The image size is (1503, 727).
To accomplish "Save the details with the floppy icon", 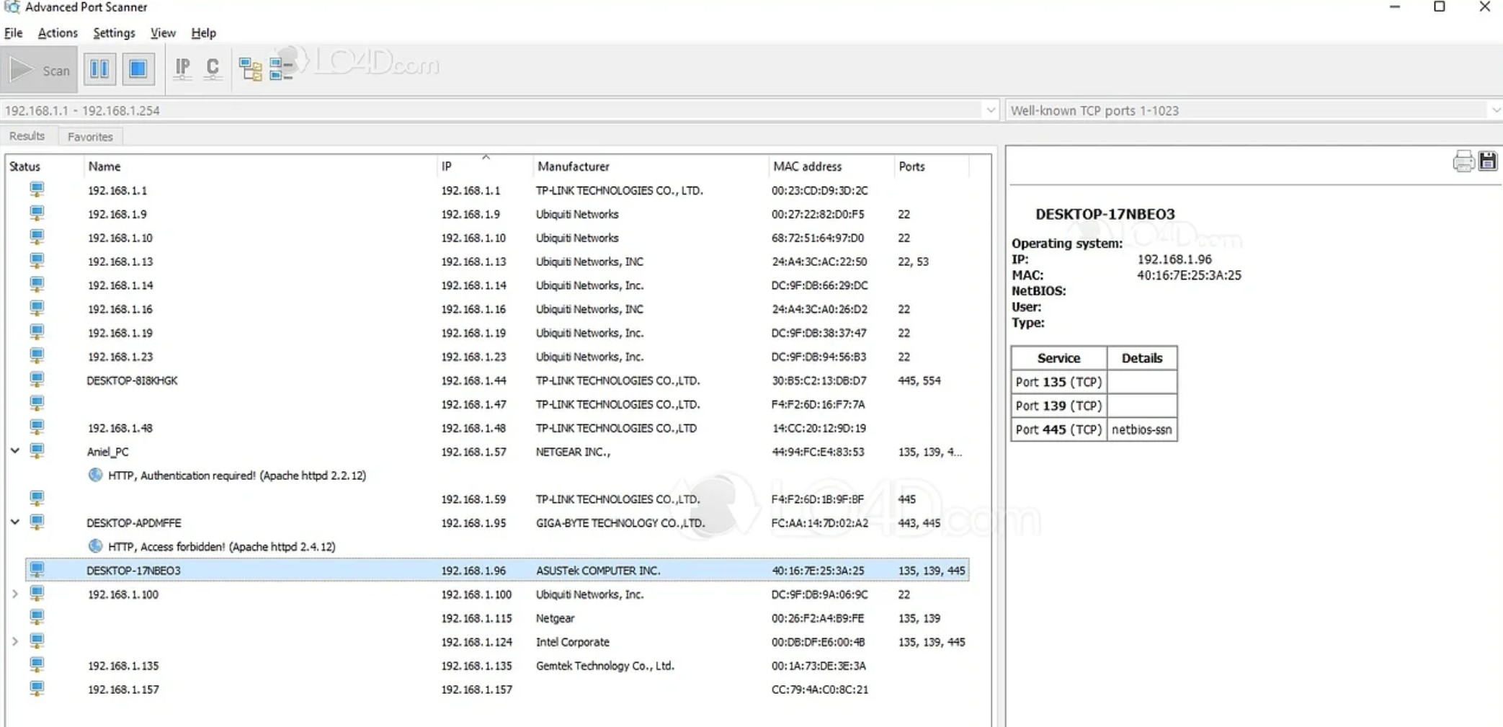I will 1488,161.
